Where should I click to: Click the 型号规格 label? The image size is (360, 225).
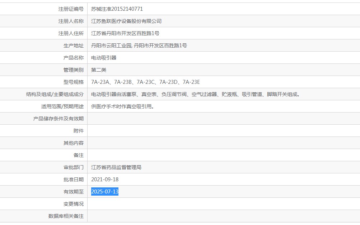pos(74,82)
